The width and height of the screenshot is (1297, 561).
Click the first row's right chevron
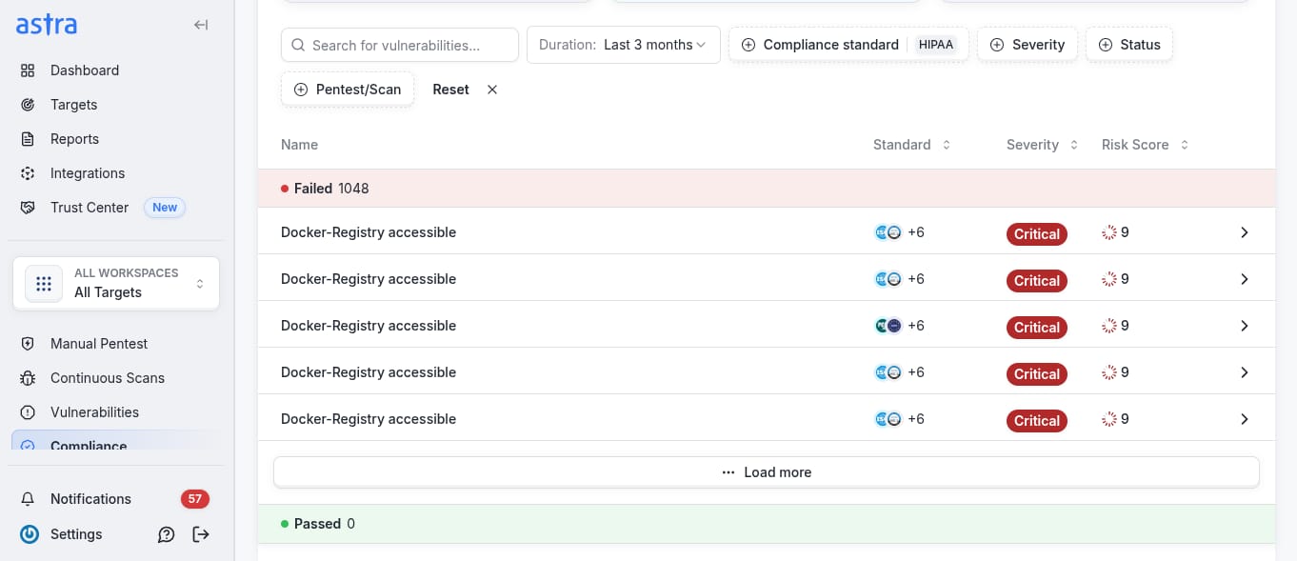tap(1244, 232)
